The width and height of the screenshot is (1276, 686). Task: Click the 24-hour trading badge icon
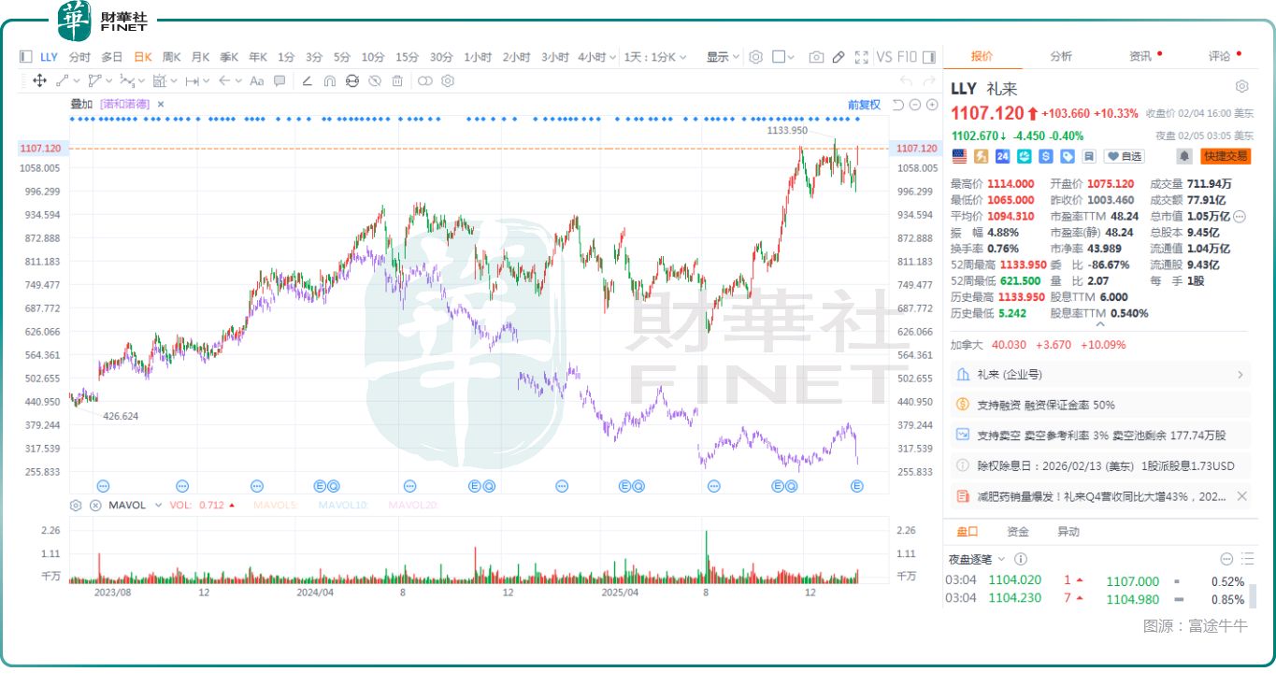(x=1002, y=157)
